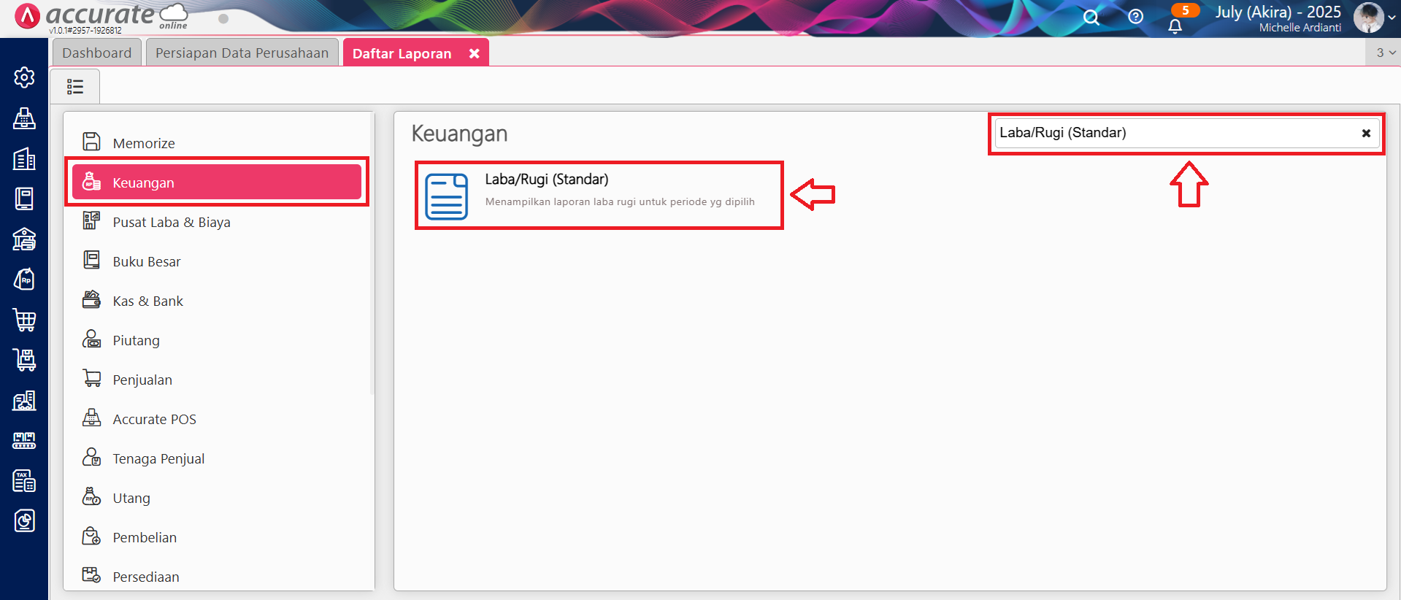This screenshot has height=600, width=1401.
Task: Open the company building sidebar icon
Action: point(24,158)
